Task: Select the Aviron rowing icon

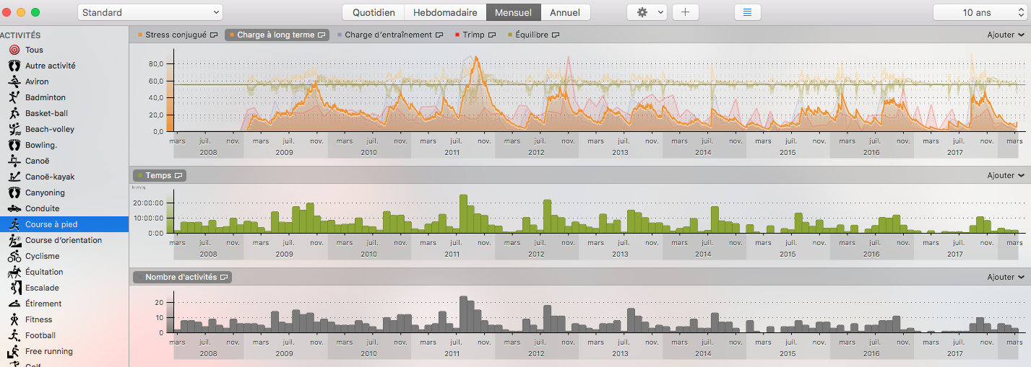Action: 14,81
